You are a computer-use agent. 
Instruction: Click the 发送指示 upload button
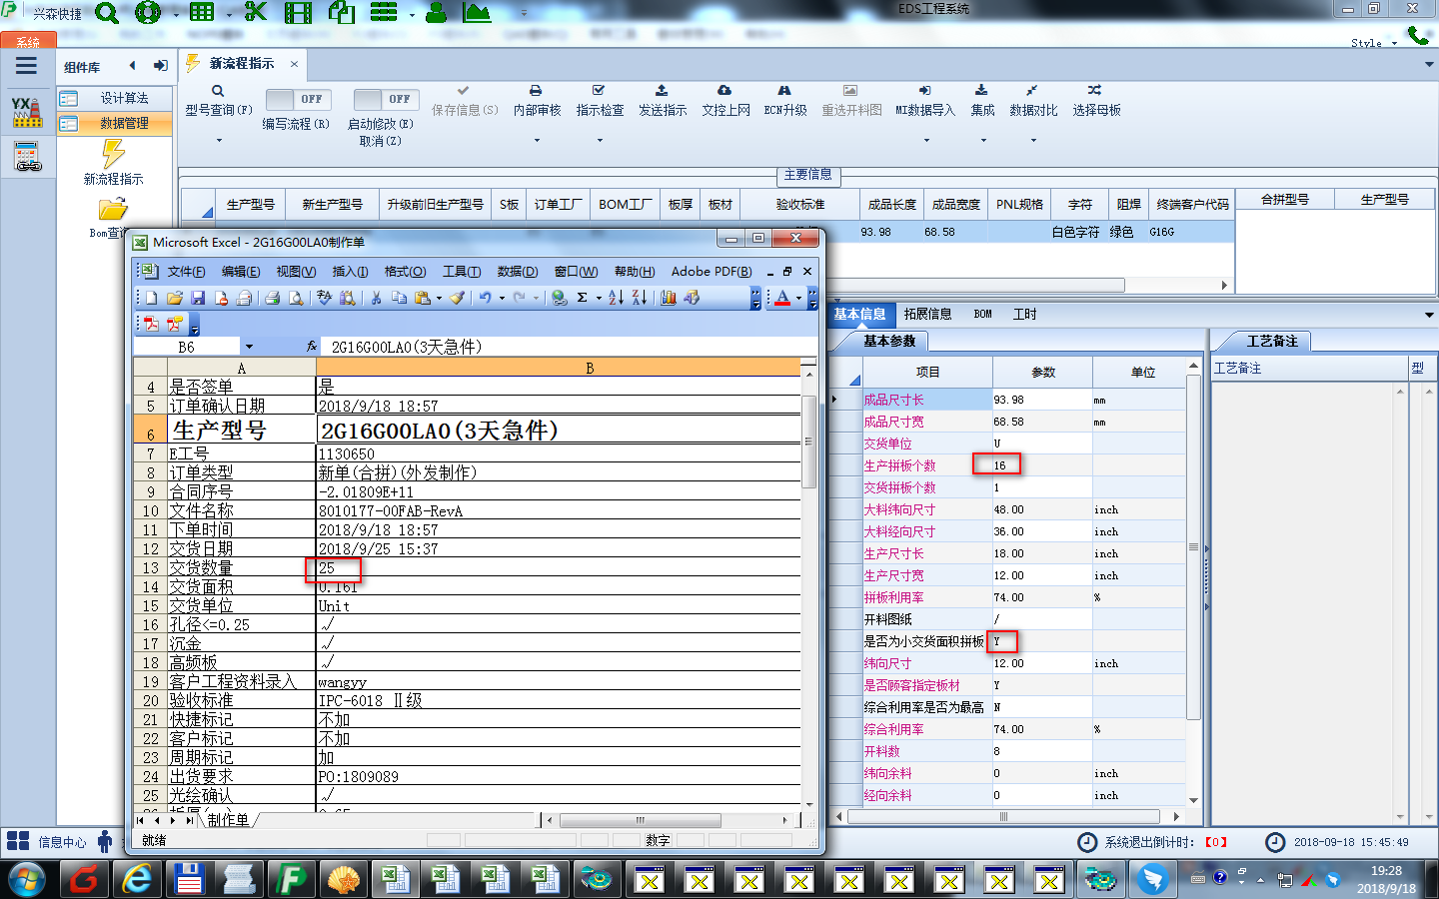tap(663, 100)
